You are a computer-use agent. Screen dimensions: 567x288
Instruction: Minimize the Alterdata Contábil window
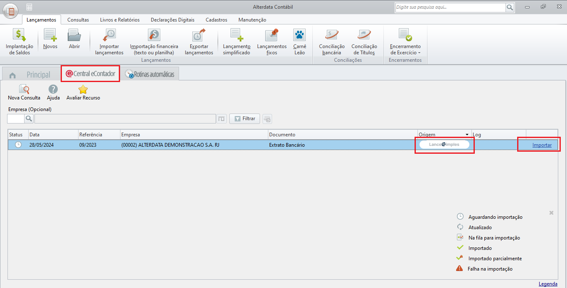click(x=527, y=7)
